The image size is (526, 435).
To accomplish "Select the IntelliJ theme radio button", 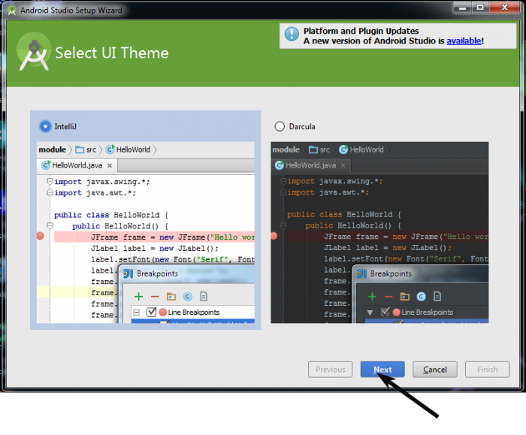I will pyautogui.click(x=46, y=126).
